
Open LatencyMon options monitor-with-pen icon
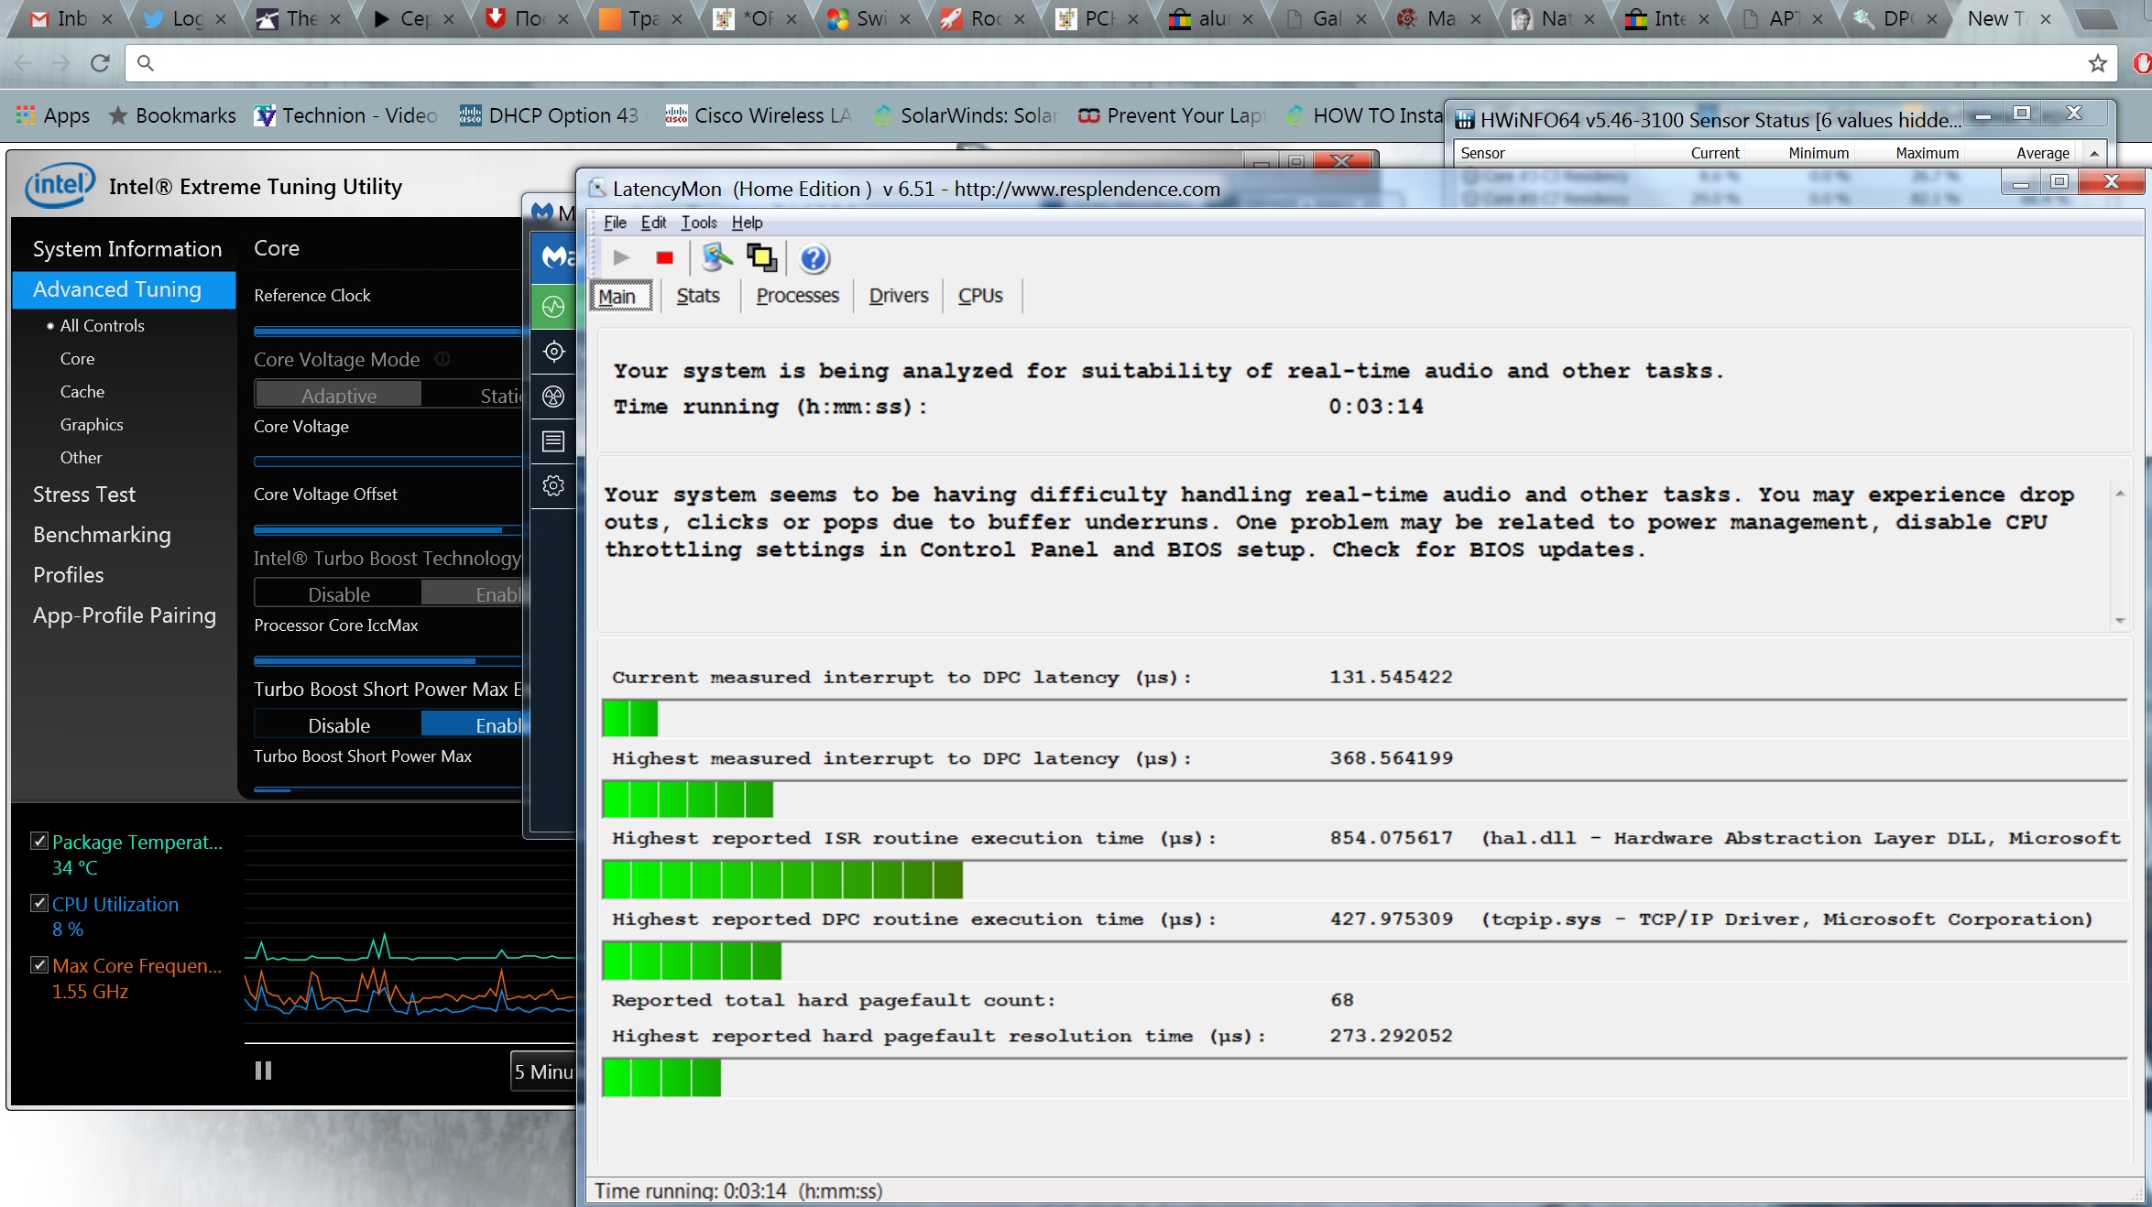[x=716, y=258]
